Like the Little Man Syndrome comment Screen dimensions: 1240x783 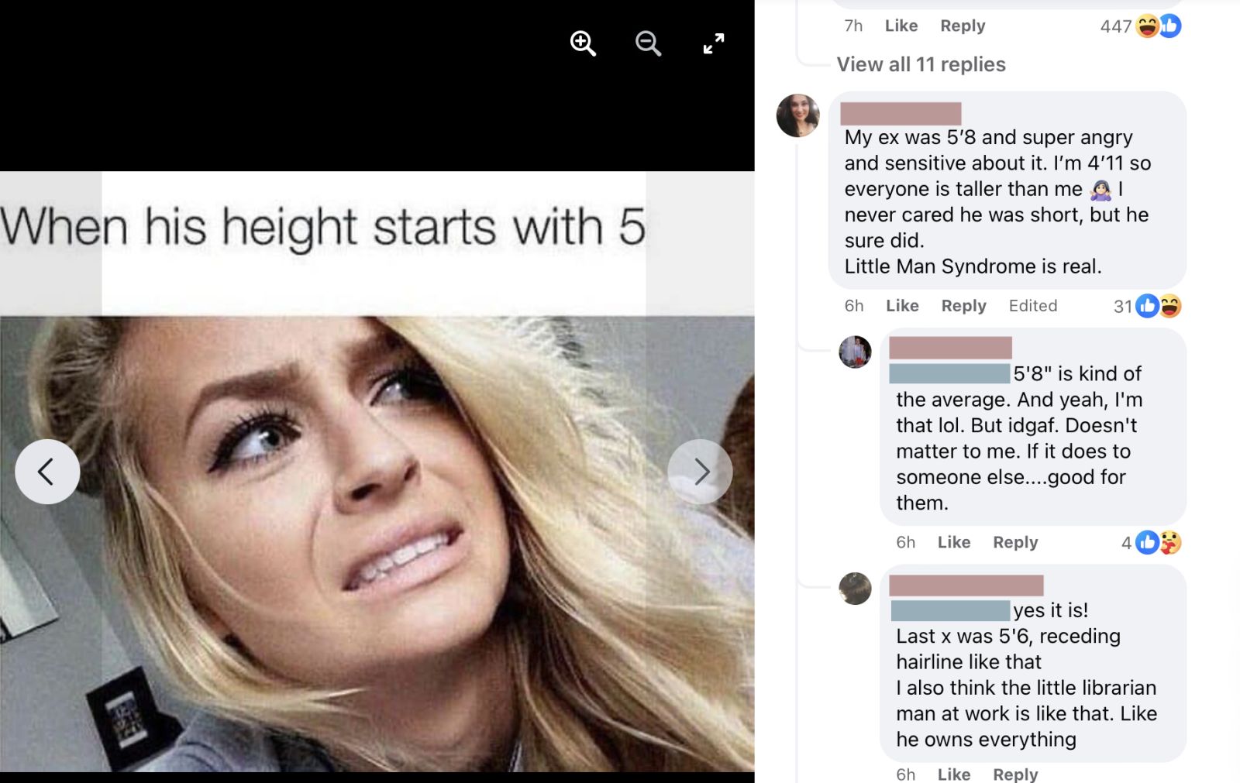[x=902, y=306]
